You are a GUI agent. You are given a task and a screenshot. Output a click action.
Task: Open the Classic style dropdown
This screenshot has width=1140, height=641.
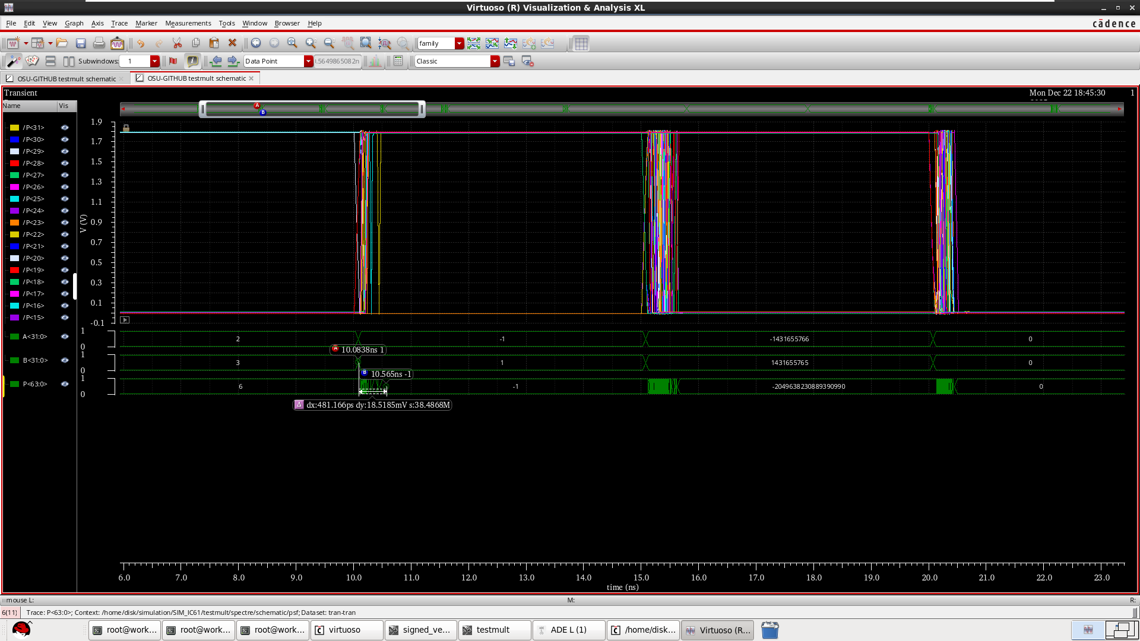[x=495, y=61]
